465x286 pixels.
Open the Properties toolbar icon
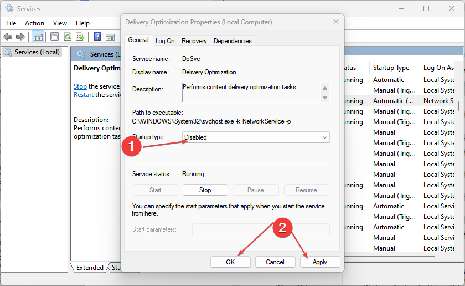(54, 37)
